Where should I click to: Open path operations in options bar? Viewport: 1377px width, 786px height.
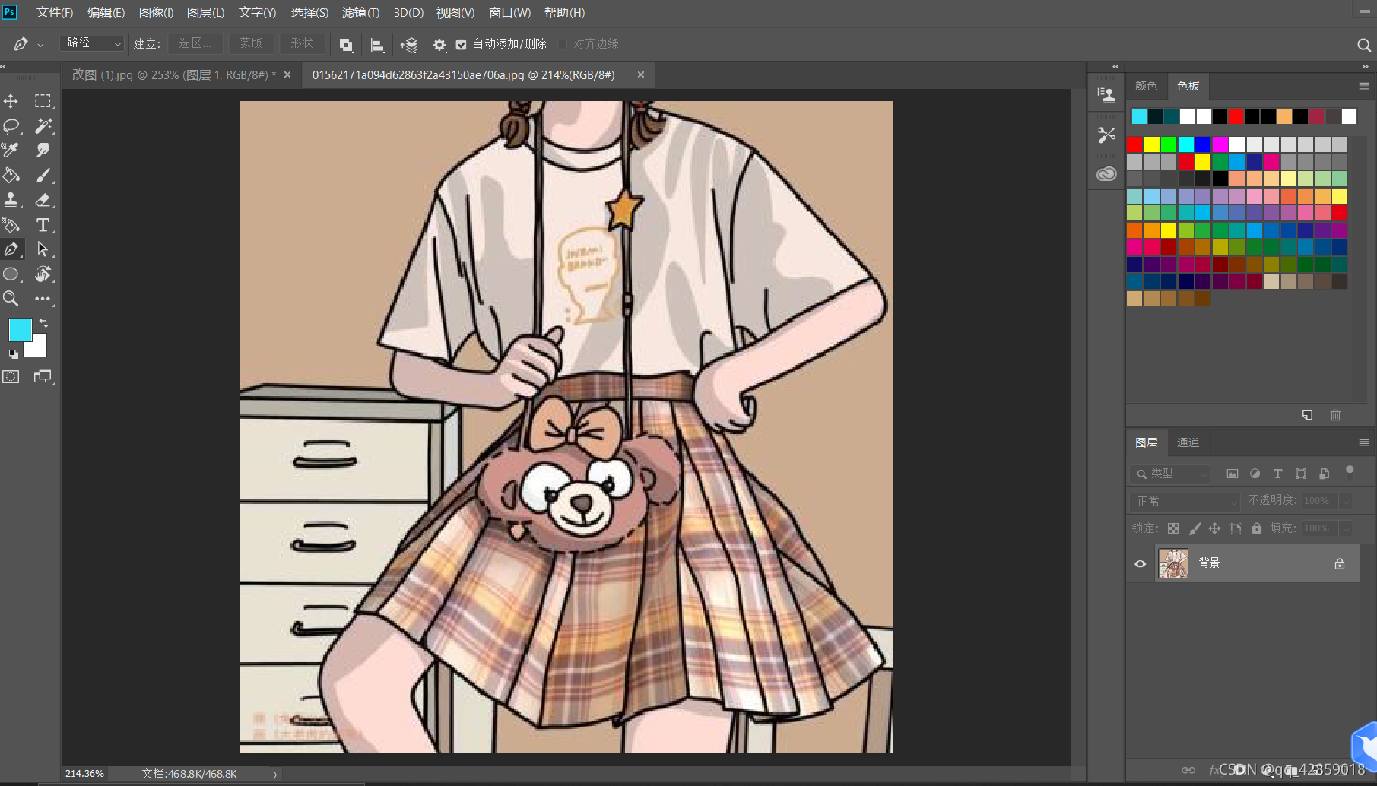pyautogui.click(x=346, y=45)
